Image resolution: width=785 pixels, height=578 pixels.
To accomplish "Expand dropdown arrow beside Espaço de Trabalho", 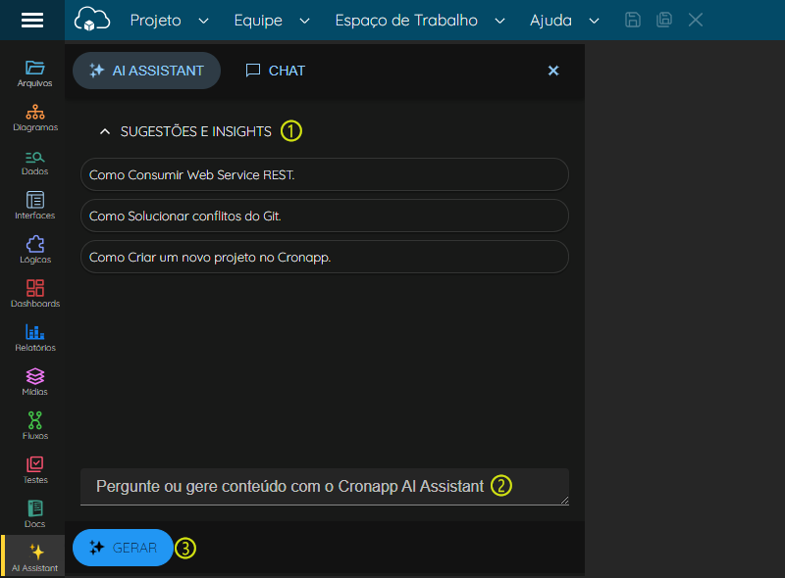I will tap(499, 21).
